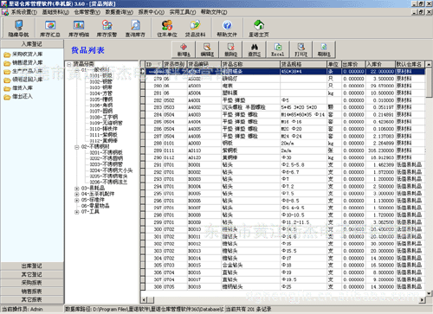Open the 实用工具 menu

point(183,12)
